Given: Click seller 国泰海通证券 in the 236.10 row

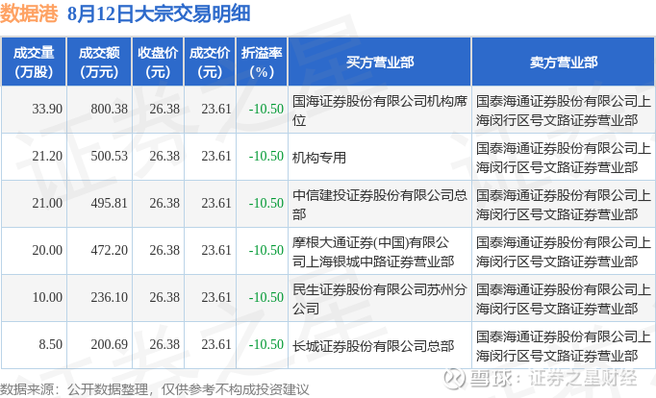Looking at the screenshot, I should point(563,298).
